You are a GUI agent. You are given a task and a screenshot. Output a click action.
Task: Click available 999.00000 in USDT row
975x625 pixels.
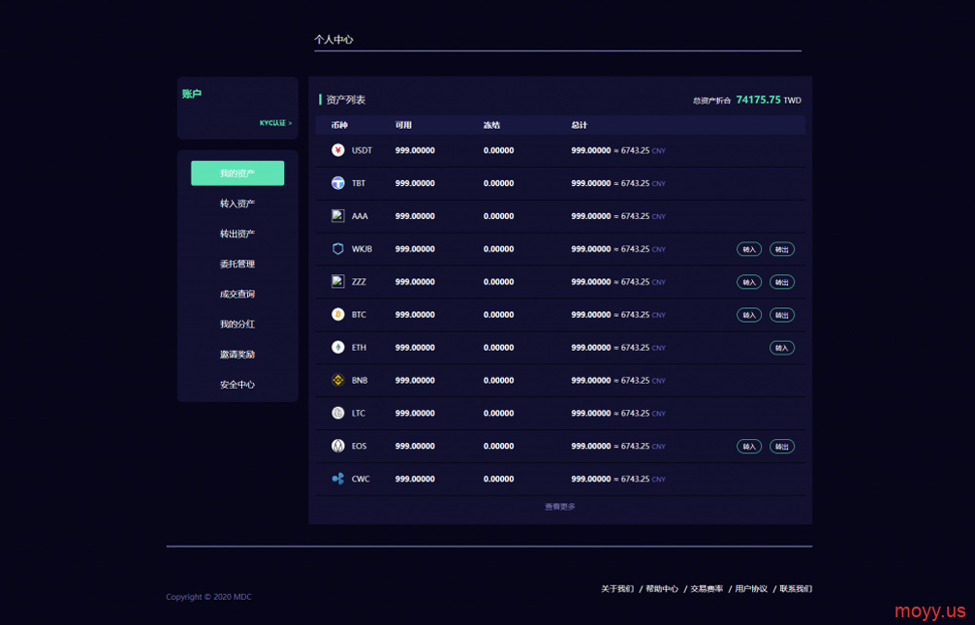[416, 150]
